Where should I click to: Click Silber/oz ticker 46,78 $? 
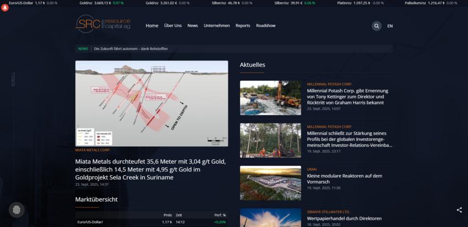point(232,3)
